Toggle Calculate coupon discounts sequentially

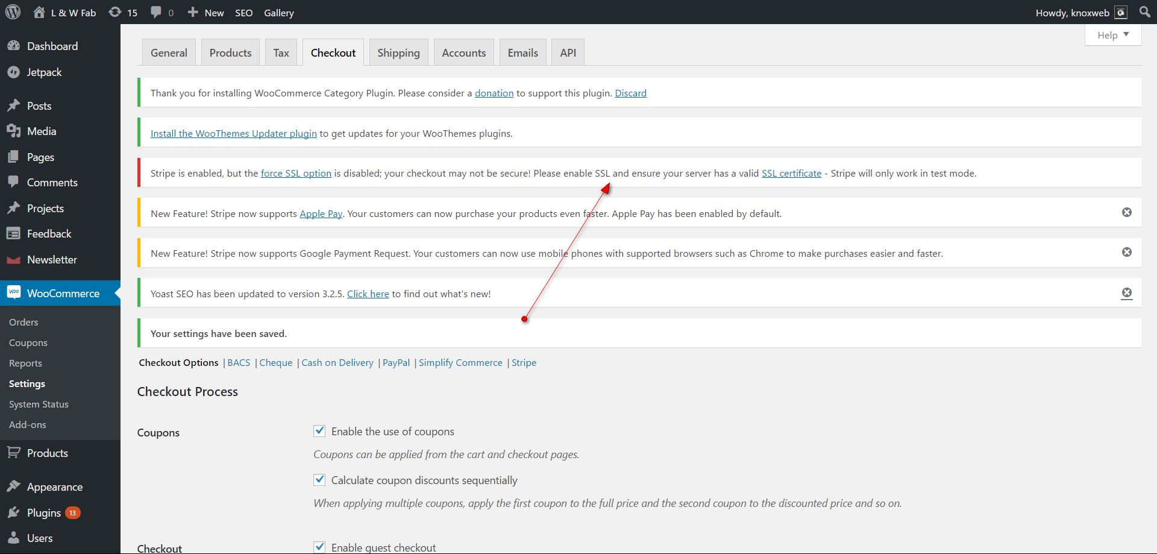pos(319,480)
